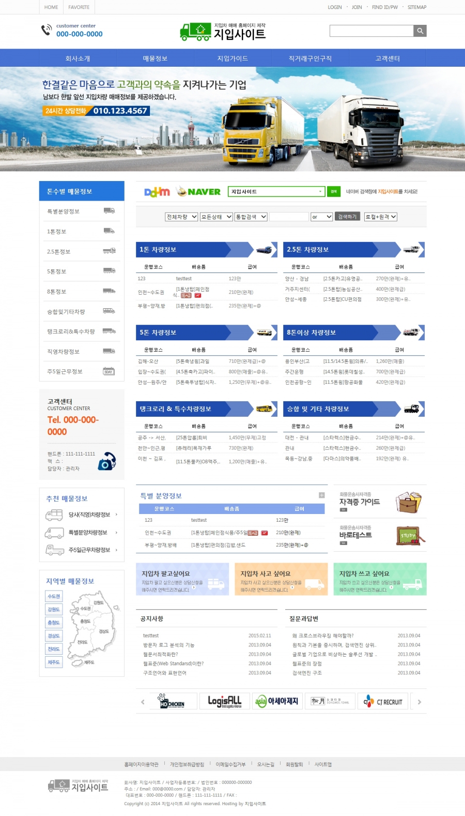The image size is (465, 816).
Task: Click the magnifier search button in header
Action: tap(420, 31)
